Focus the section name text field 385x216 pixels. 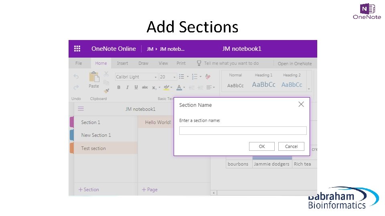pyautogui.click(x=243, y=130)
